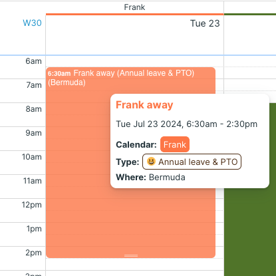Click the 12pm time label
This screenshot has height=276, width=276.
tap(32, 205)
